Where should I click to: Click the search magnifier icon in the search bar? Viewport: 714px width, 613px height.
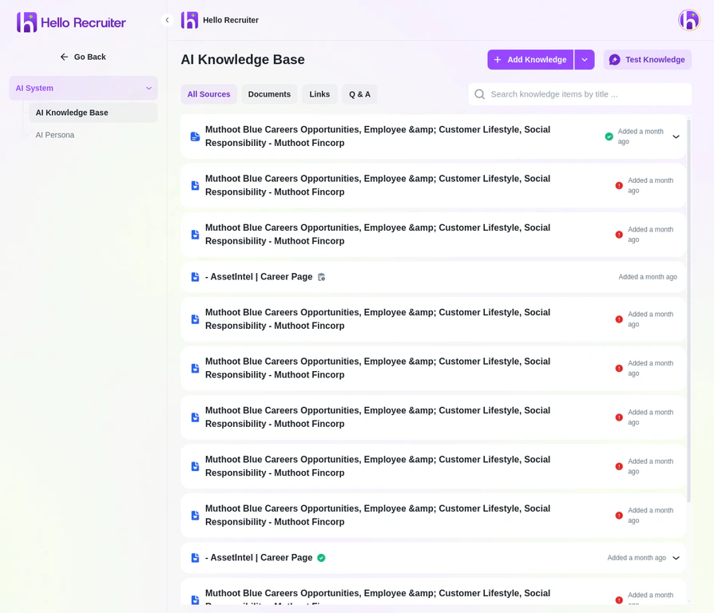(479, 94)
